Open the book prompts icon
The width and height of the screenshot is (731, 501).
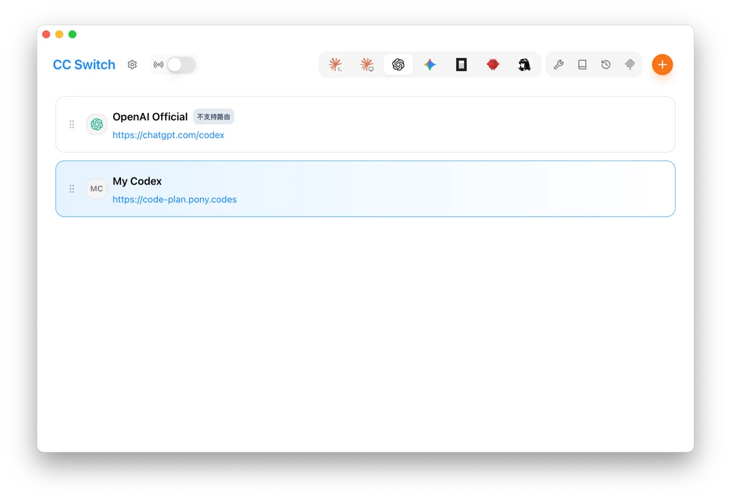click(582, 64)
